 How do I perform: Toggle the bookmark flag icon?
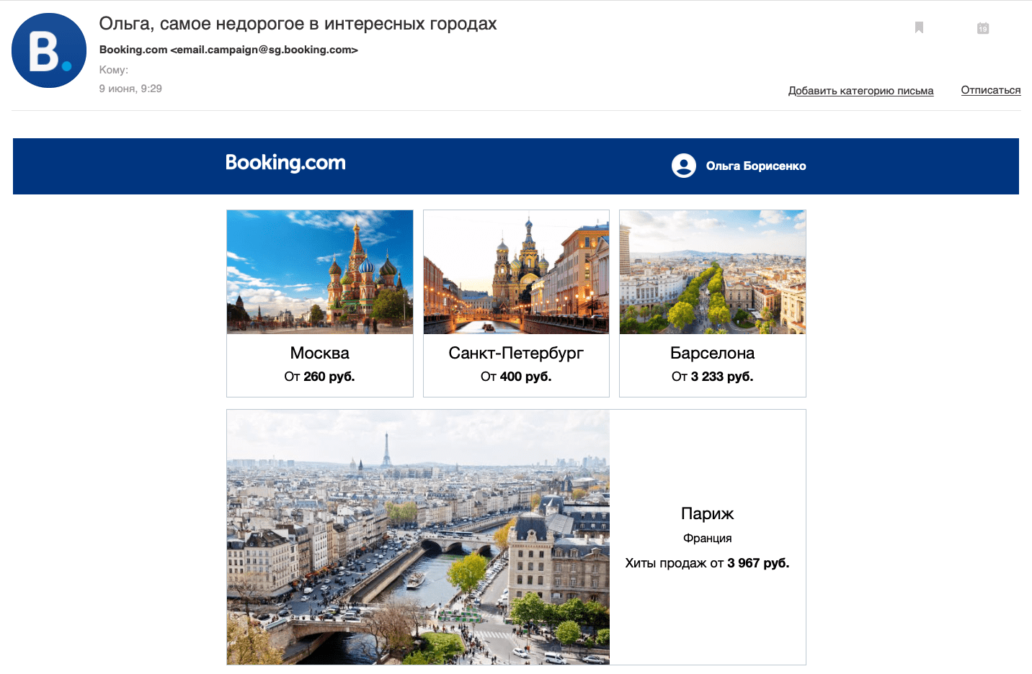(x=919, y=27)
